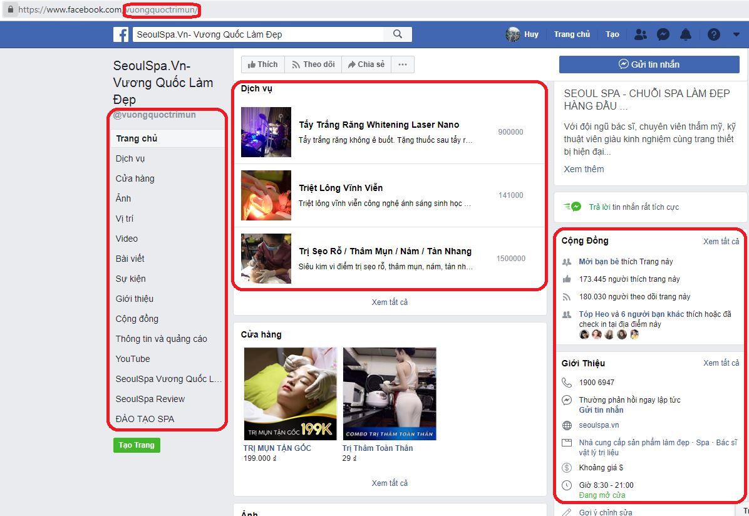Select Cộng đồng in page sidebar
The height and width of the screenshot is (516, 749).
click(137, 319)
